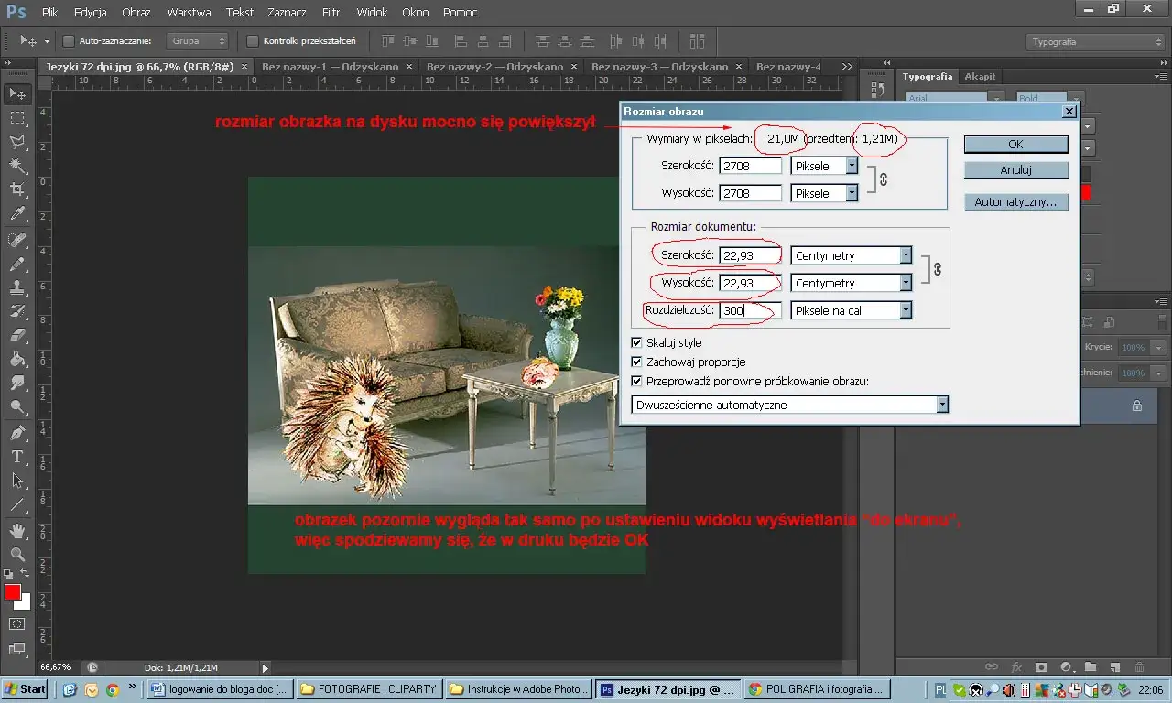Select the Lasso tool
Viewport: 1172px width, 703px height.
coord(17,142)
